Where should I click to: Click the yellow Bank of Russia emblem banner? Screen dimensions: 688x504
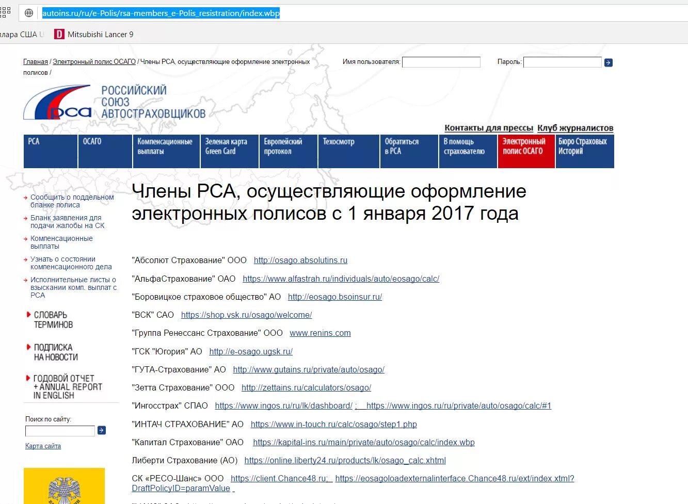click(64, 486)
